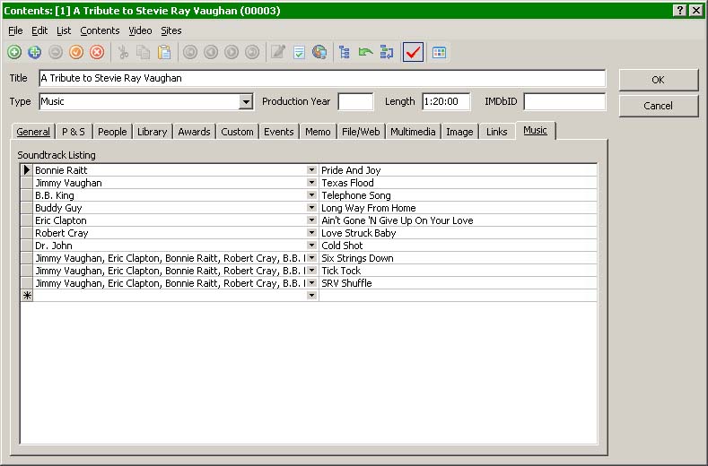Screen dimensions: 708x466
Task: Go to last record navigation icon
Action: pos(252,52)
